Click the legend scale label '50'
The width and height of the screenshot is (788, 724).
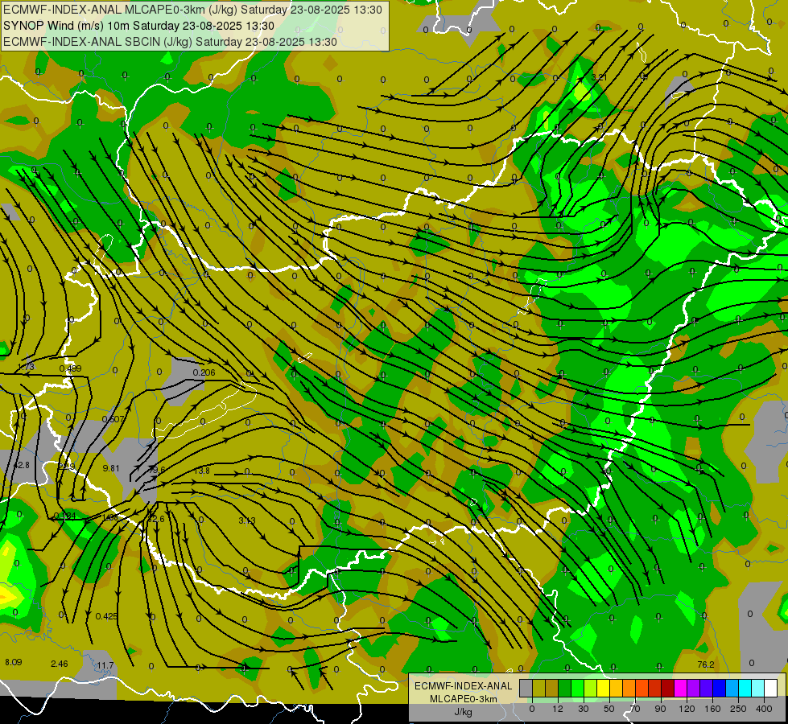point(609,709)
